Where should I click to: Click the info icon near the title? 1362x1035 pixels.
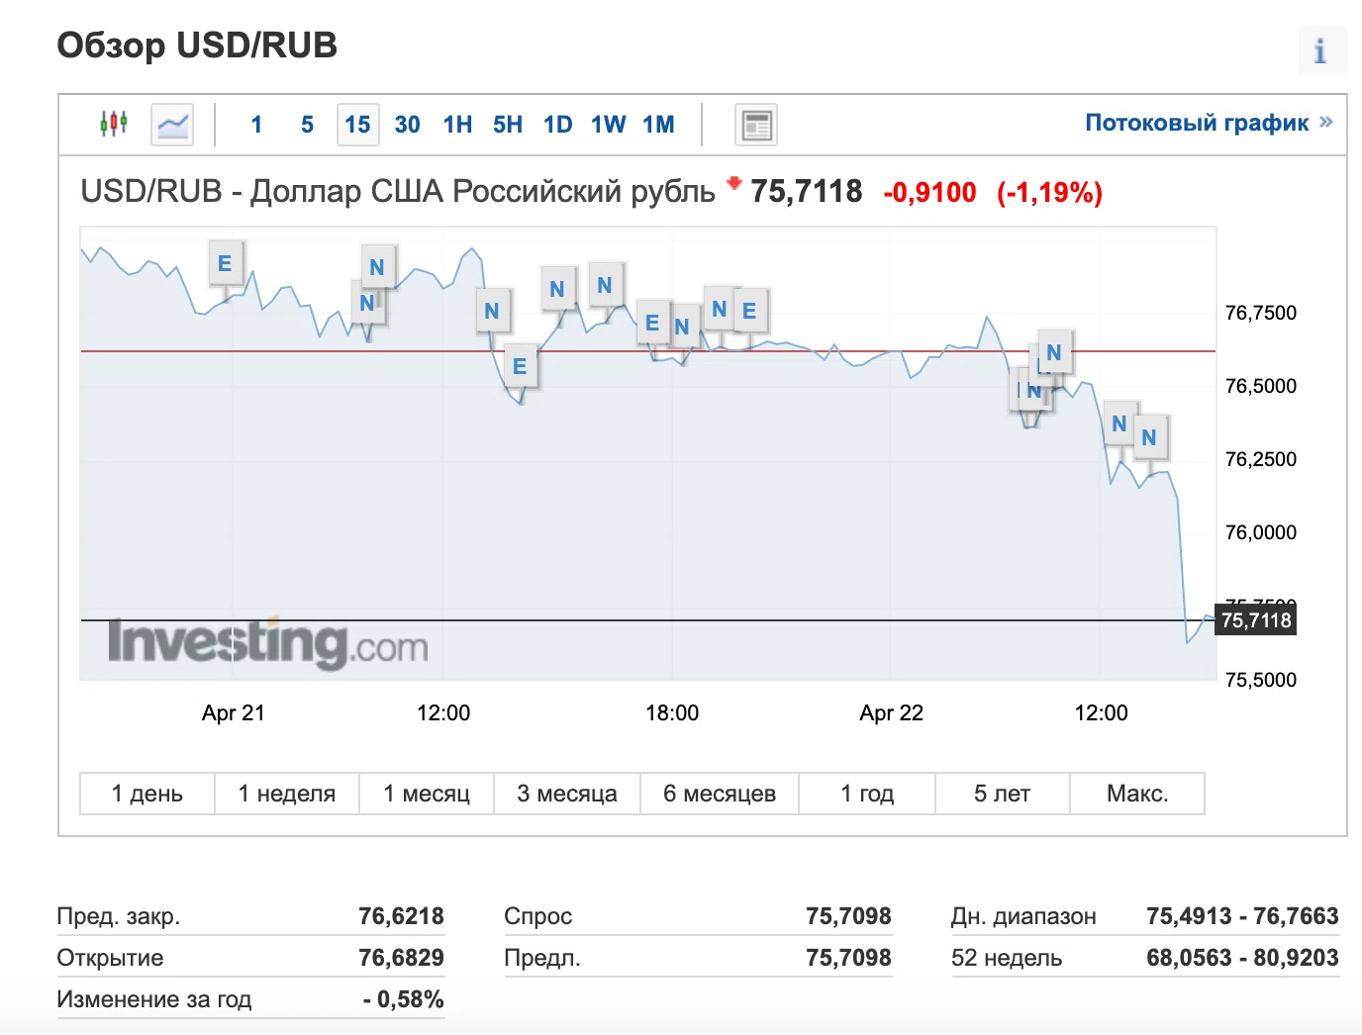coord(1321,50)
